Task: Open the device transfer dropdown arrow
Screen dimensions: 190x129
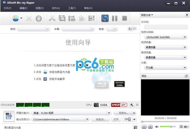Action: tap(134, 119)
